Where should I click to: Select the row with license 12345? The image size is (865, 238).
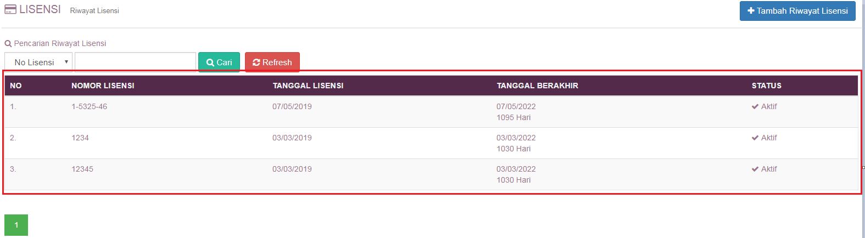point(82,169)
